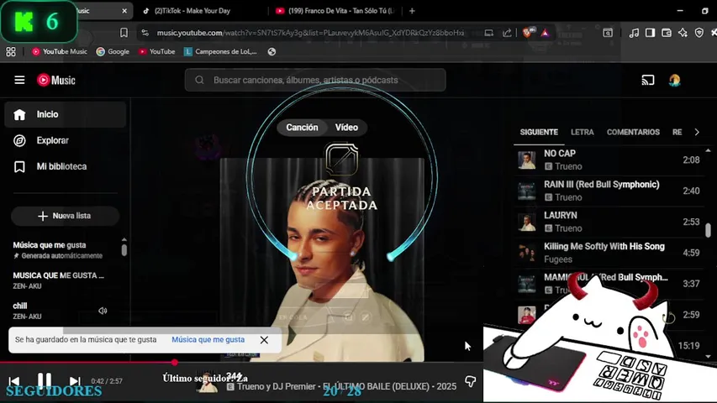The height and width of the screenshot is (403, 717).
Task: Open Música que me gusta playlist
Action: [x=64, y=250]
